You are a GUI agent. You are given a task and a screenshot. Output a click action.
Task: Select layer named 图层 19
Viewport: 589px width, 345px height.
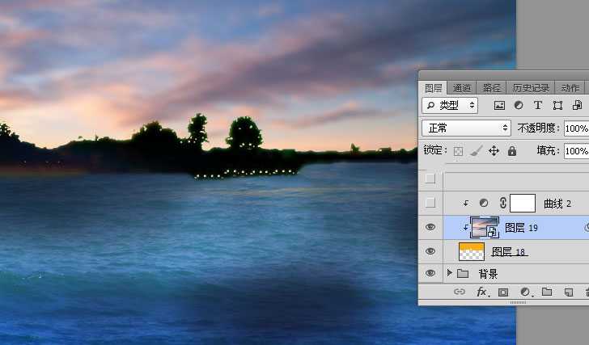pos(521,227)
